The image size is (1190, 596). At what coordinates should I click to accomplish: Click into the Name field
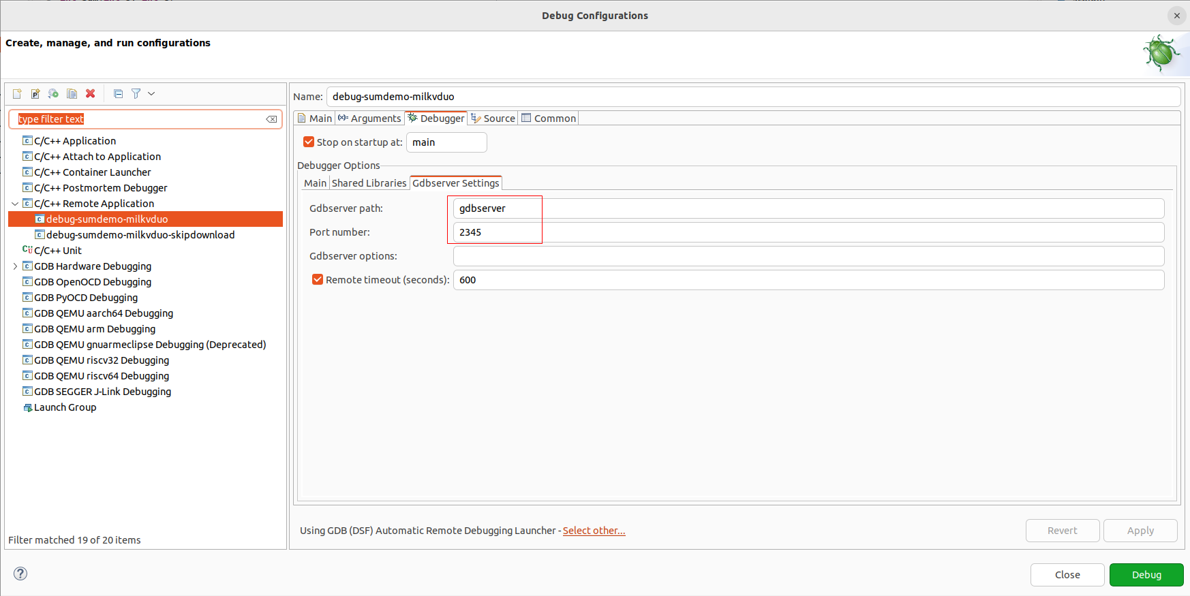[753, 97]
